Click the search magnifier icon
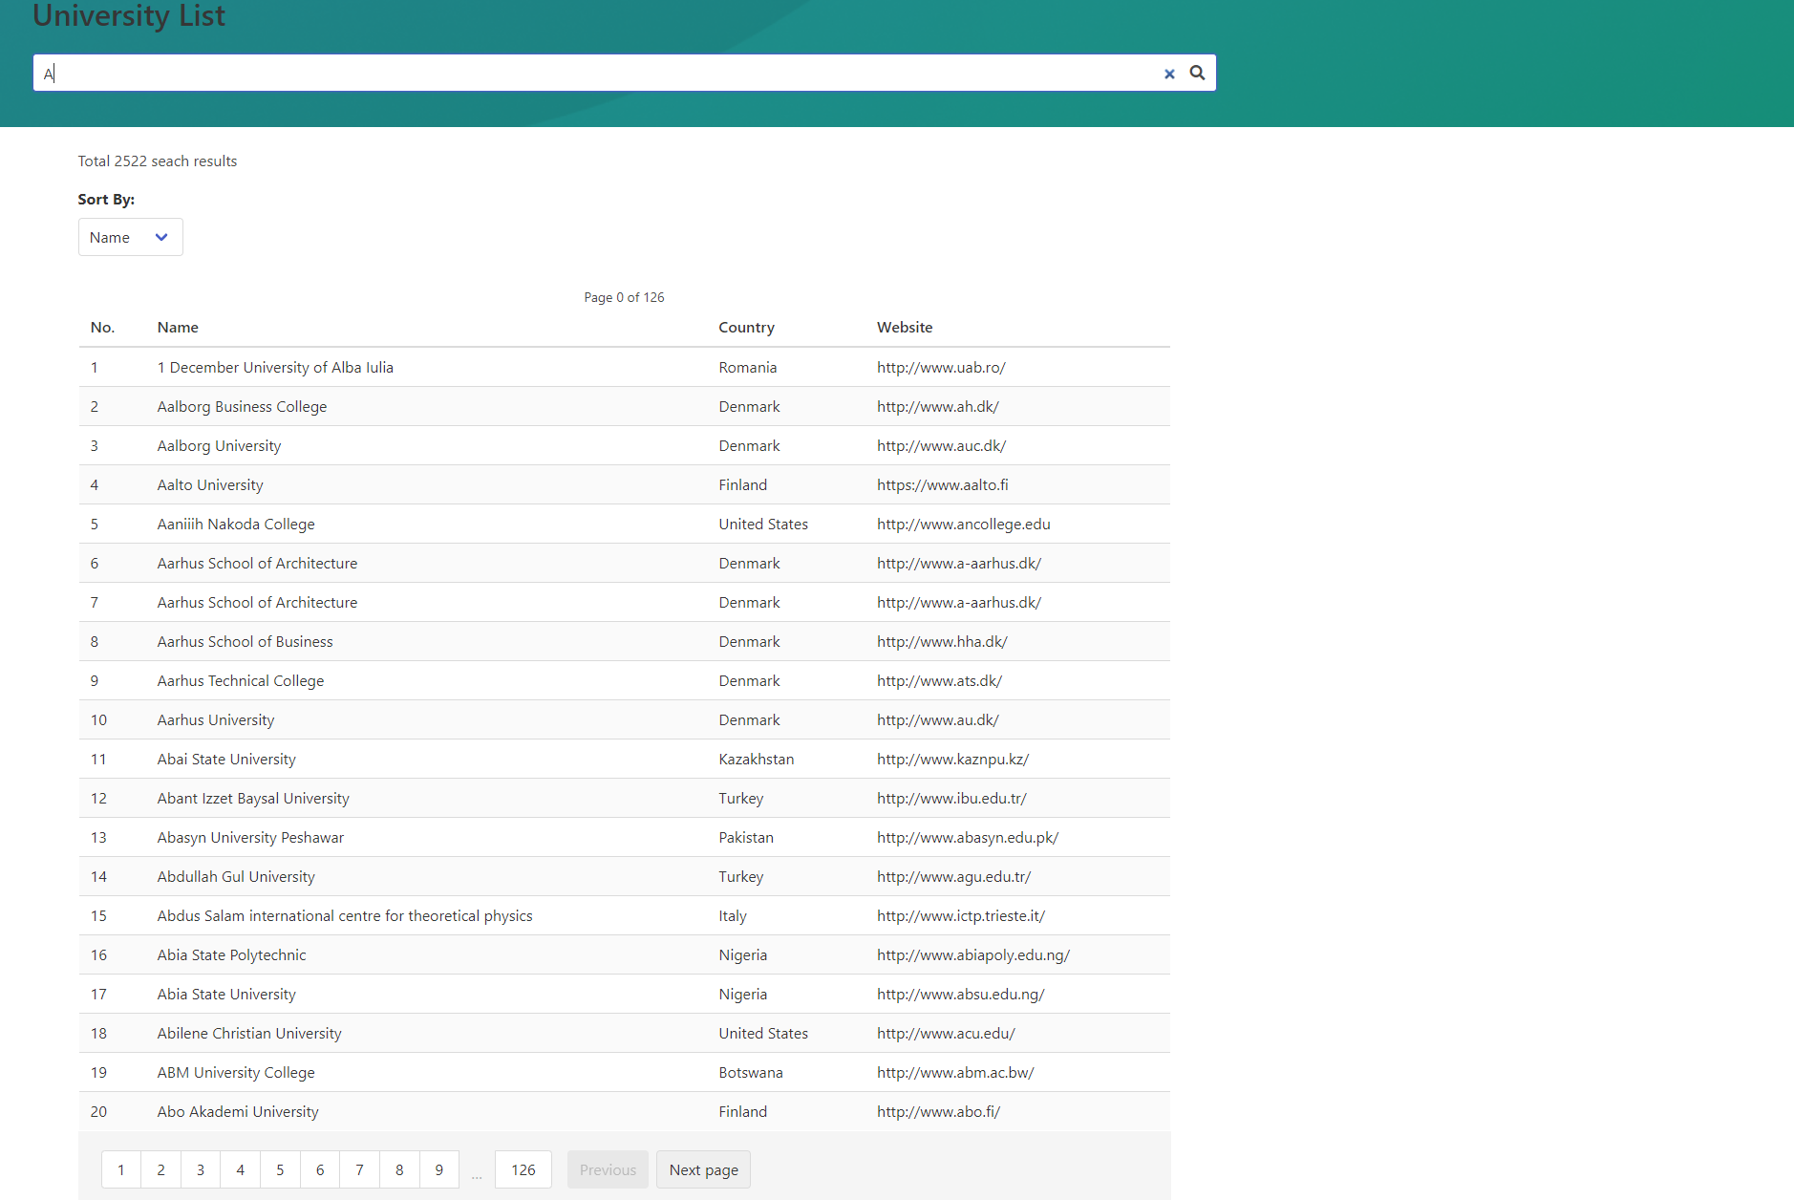Image resolution: width=1794 pixels, height=1200 pixels. tap(1197, 73)
